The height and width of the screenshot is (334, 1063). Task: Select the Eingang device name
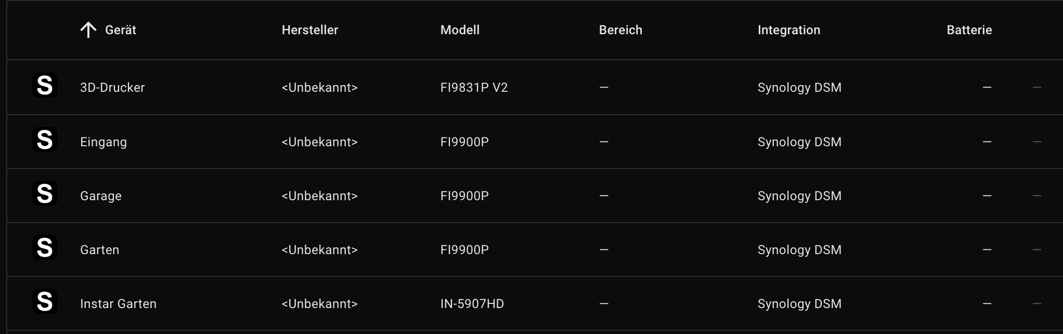pyautogui.click(x=103, y=142)
